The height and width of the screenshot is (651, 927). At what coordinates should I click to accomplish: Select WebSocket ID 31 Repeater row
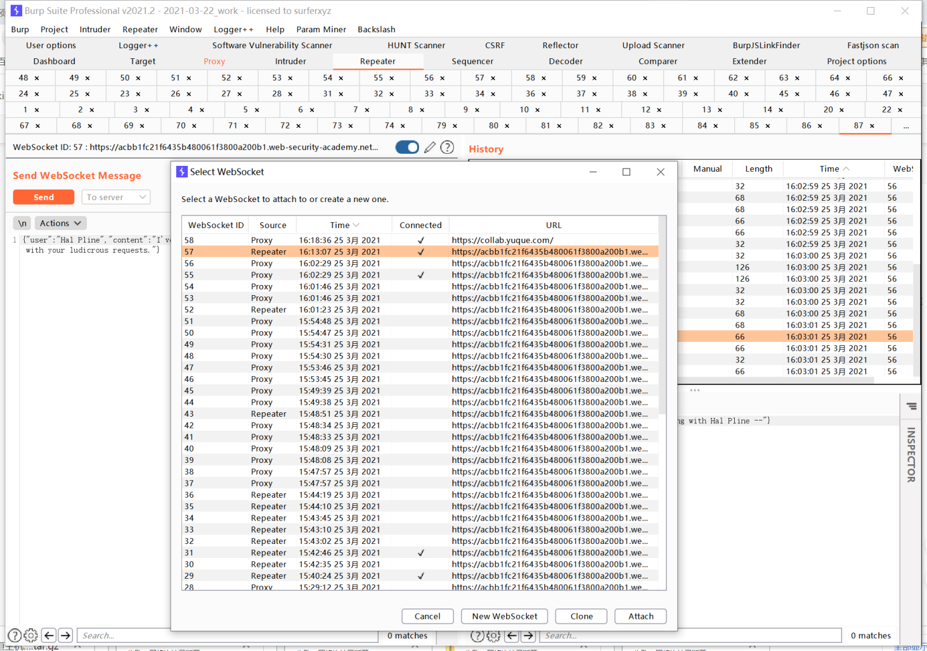[420, 553]
